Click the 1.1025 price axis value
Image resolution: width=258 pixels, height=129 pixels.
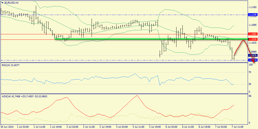coord(253,43)
